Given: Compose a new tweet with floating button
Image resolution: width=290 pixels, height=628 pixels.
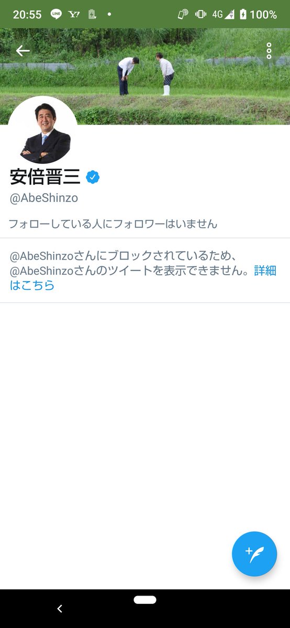Looking at the screenshot, I should tap(254, 554).
